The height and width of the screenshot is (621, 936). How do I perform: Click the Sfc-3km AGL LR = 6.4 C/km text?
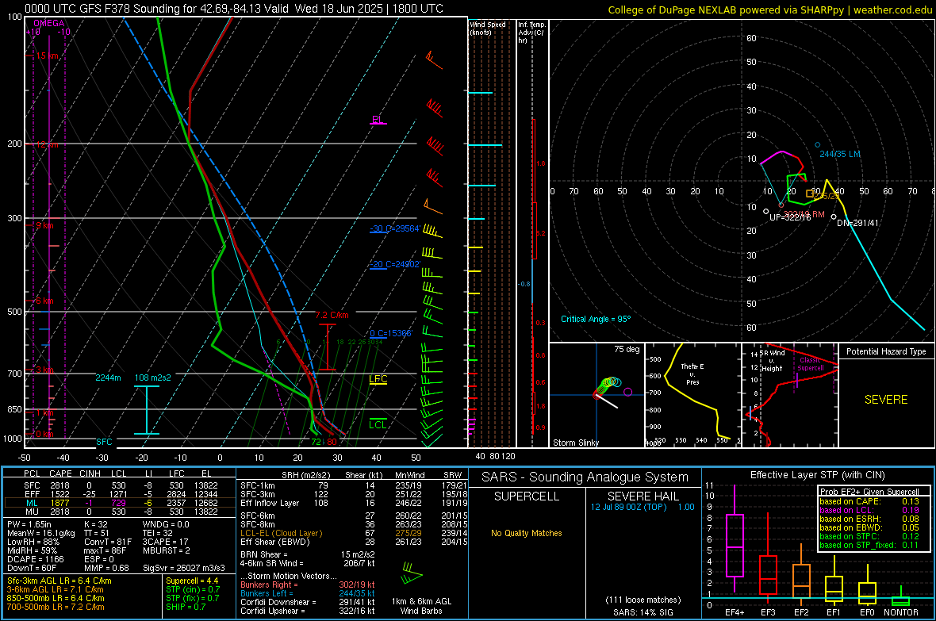59,581
